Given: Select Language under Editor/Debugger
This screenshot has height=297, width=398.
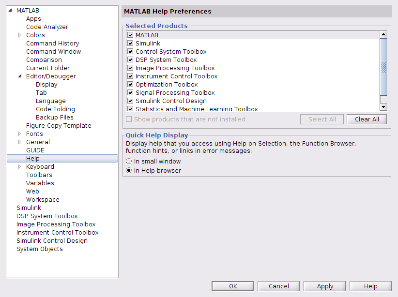Looking at the screenshot, I should pos(51,101).
